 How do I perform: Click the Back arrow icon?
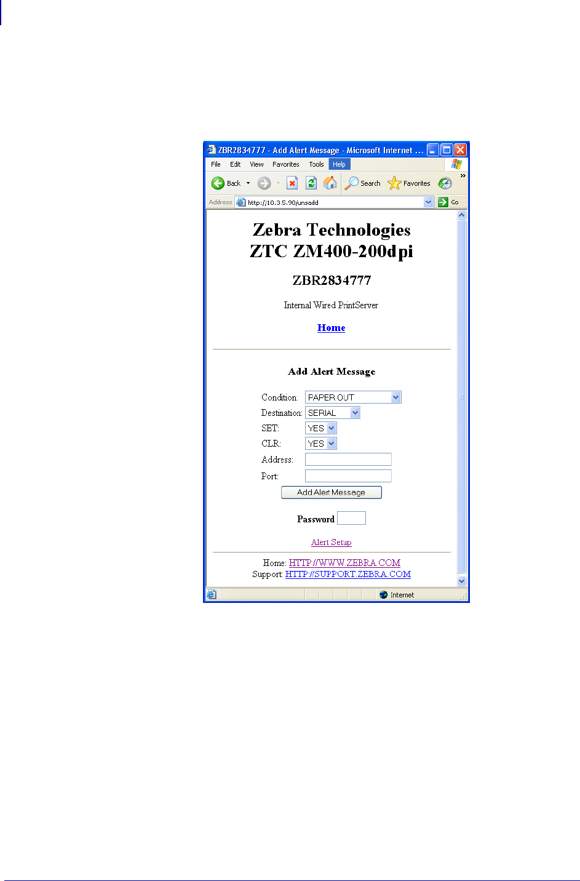pyautogui.click(x=218, y=183)
